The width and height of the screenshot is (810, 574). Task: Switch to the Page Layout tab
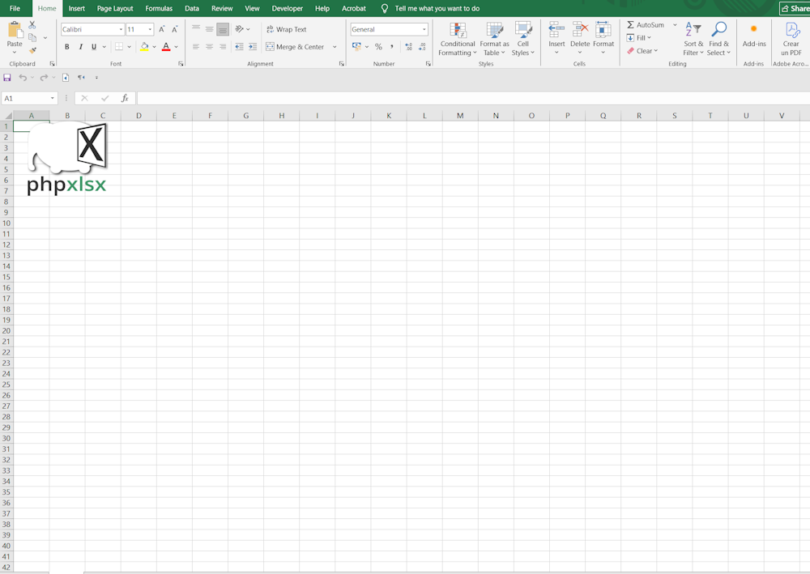[x=115, y=9]
